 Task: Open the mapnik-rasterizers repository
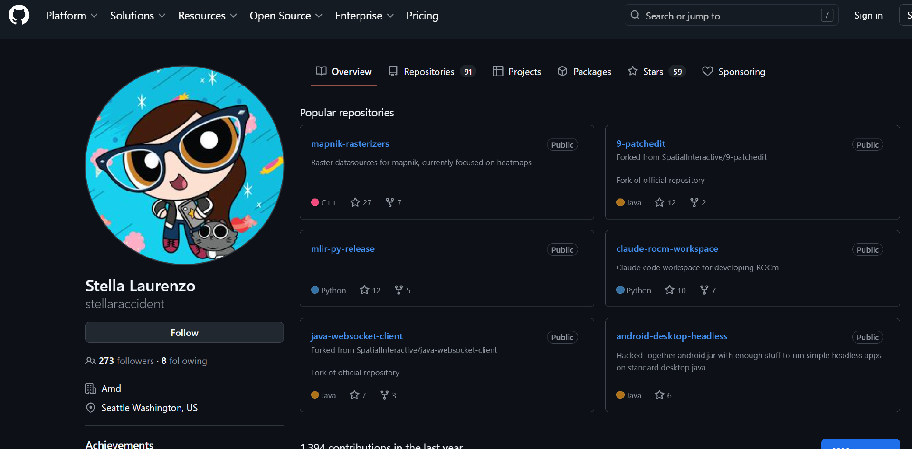[350, 144]
